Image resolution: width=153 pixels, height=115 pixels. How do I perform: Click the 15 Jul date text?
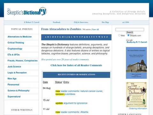coord(46,100)
